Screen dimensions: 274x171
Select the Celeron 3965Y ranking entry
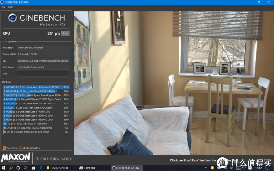tap(36, 132)
